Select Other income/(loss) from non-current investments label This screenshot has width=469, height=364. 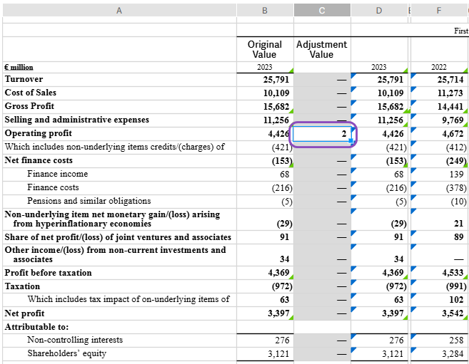[115, 255]
